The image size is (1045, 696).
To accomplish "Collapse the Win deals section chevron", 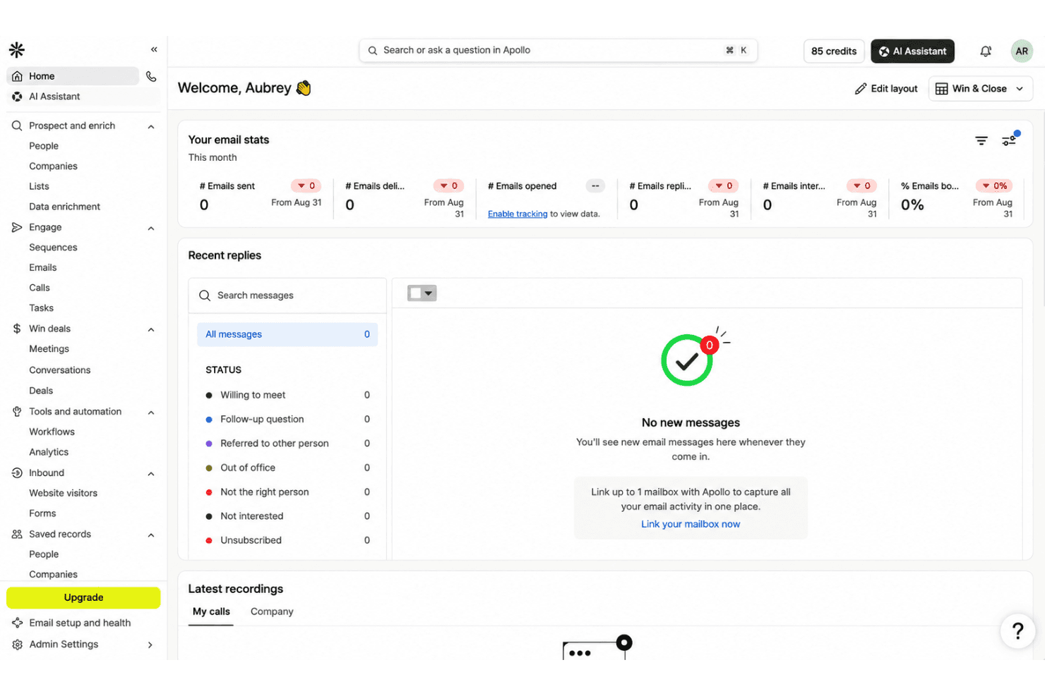I will (x=151, y=329).
